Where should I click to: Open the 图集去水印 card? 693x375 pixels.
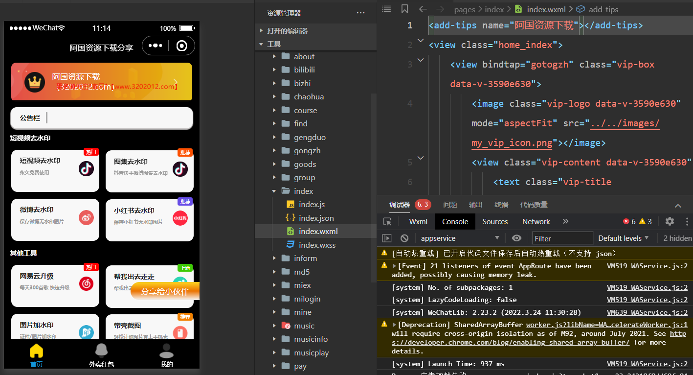coord(150,171)
